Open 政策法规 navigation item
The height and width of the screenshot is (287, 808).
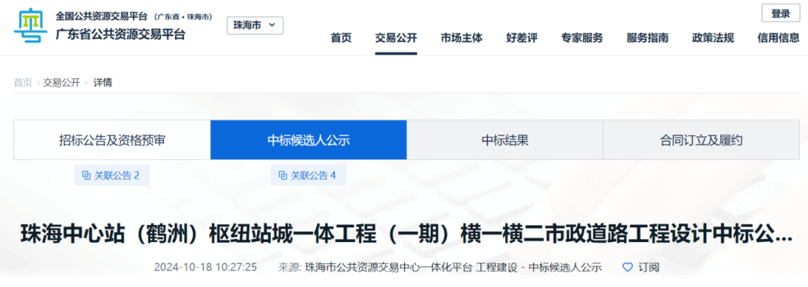coord(713,37)
